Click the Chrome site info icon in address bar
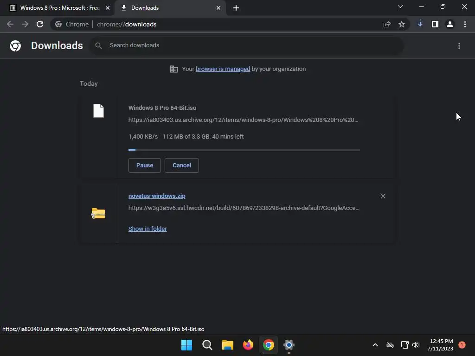 click(58, 24)
